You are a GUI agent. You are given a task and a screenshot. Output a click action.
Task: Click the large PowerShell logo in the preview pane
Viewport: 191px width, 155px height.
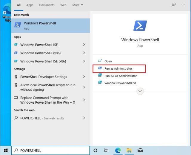[140, 26]
